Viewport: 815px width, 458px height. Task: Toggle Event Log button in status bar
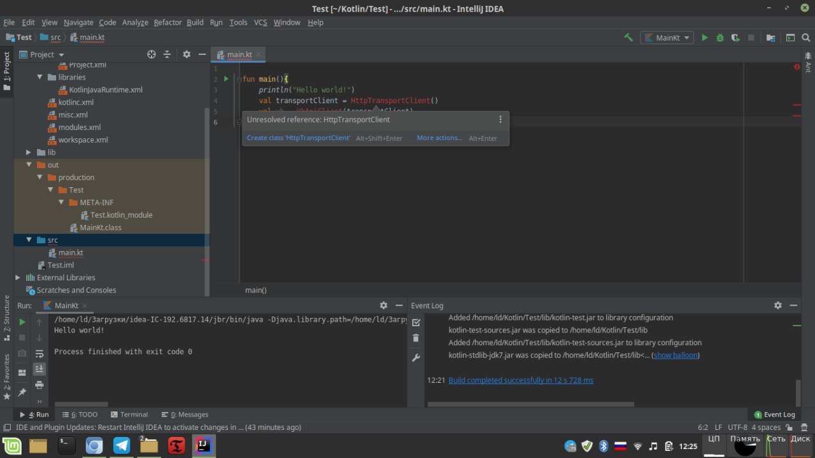click(775, 415)
